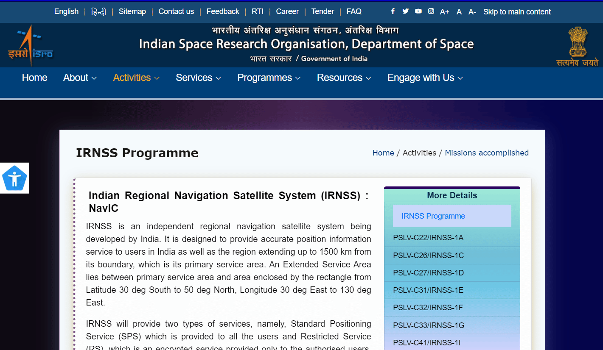Open PSLV-C22/IRNSS-1A mission page
The height and width of the screenshot is (350, 603).
point(452,238)
